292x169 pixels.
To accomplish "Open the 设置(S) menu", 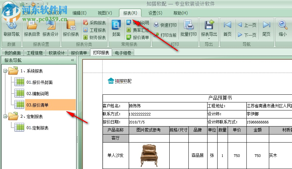I will 155,13.
